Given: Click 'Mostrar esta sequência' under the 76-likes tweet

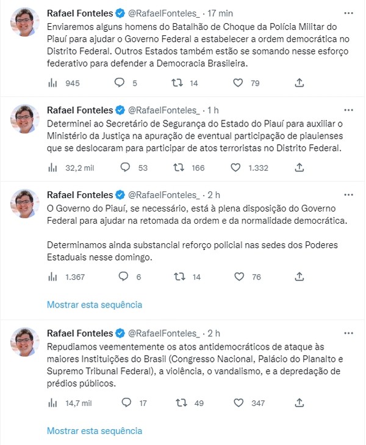Looking at the screenshot, I should point(95,304).
